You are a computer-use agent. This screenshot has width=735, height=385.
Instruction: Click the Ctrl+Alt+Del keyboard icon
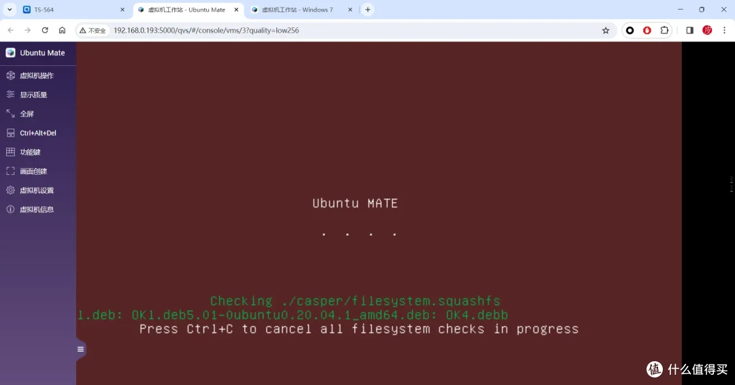point(10,133)
